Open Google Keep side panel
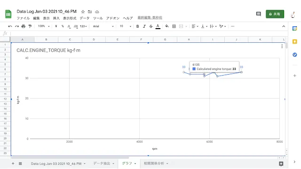This screenshot has width=301, height=169. 295,42
